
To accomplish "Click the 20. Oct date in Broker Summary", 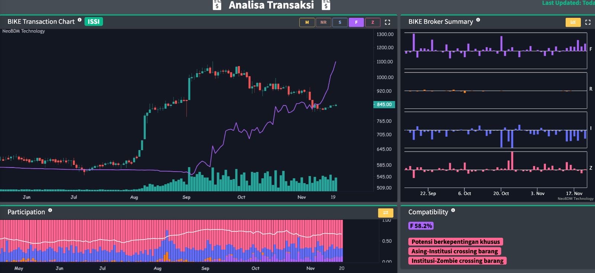I will (501, 194).
